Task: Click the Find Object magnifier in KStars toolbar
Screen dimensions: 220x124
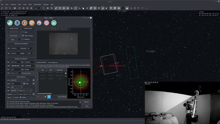Action: point(10,8)
